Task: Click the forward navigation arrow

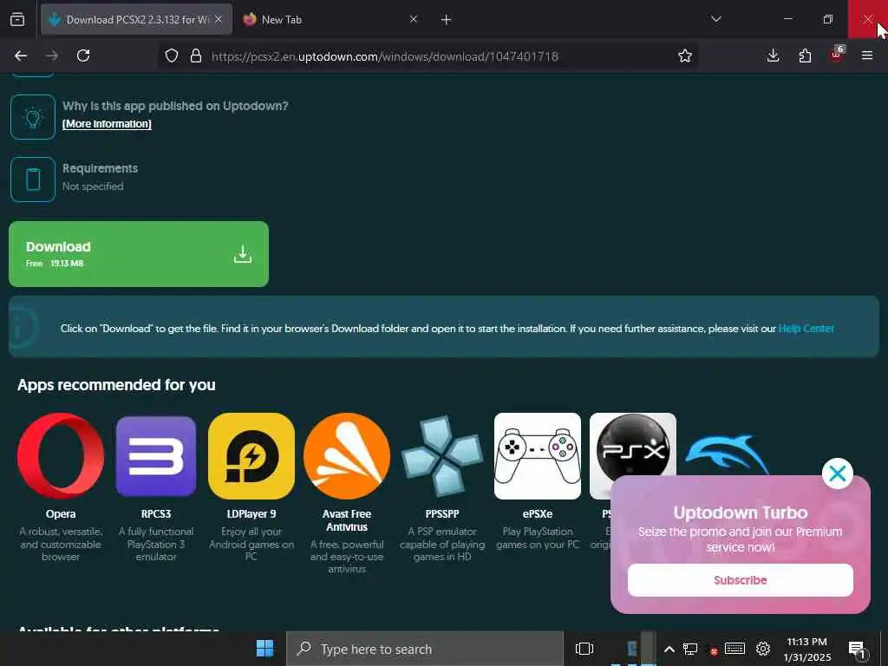Action: (x=52, y=55)
